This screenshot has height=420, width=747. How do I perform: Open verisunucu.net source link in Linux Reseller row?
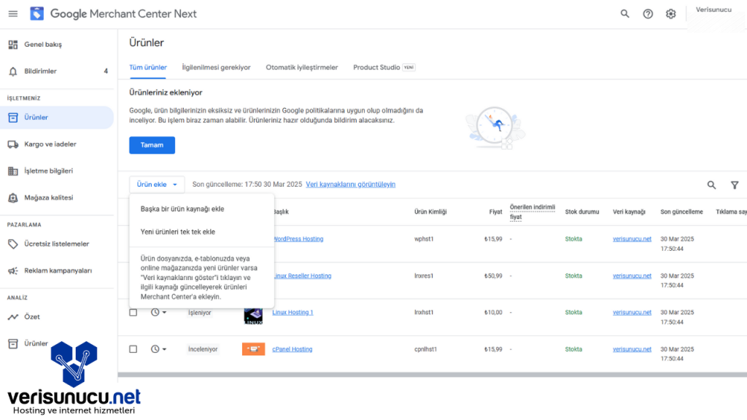pyautogui.click(x=632, y=276)
